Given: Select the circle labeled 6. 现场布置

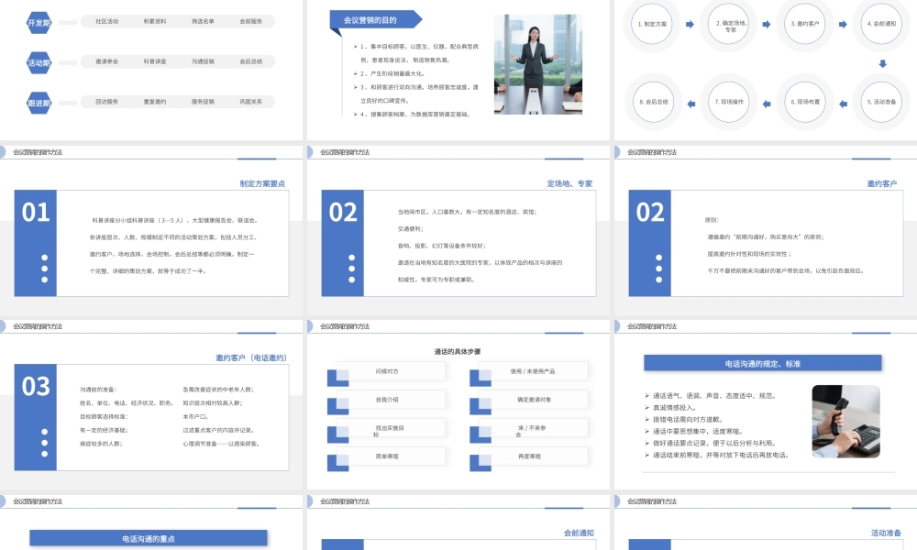Looking at the screenshot, I should [805, 102].
